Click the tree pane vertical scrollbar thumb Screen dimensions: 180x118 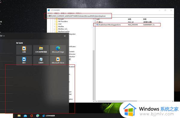(94, 75)
